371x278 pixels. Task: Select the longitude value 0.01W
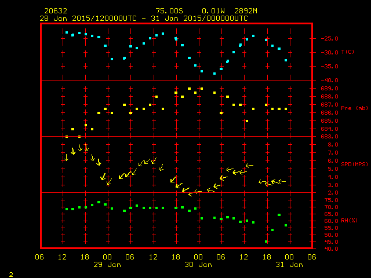tap(213, 11)
